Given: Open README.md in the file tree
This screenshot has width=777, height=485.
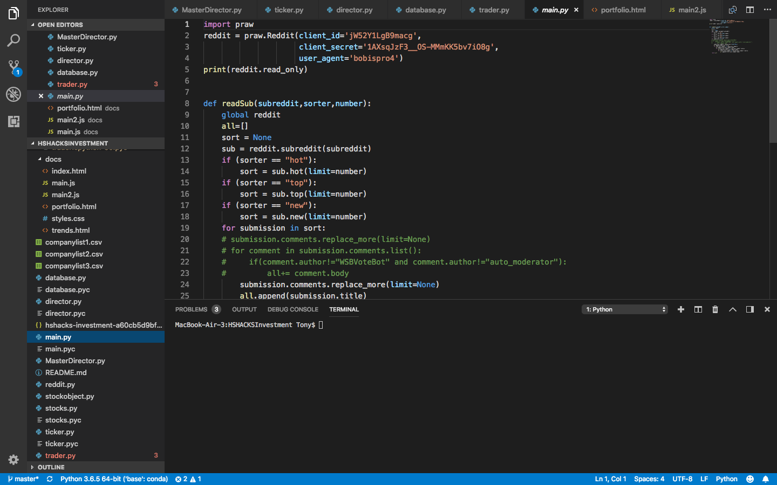Looking at the screenshot, I should coord(96,372).
